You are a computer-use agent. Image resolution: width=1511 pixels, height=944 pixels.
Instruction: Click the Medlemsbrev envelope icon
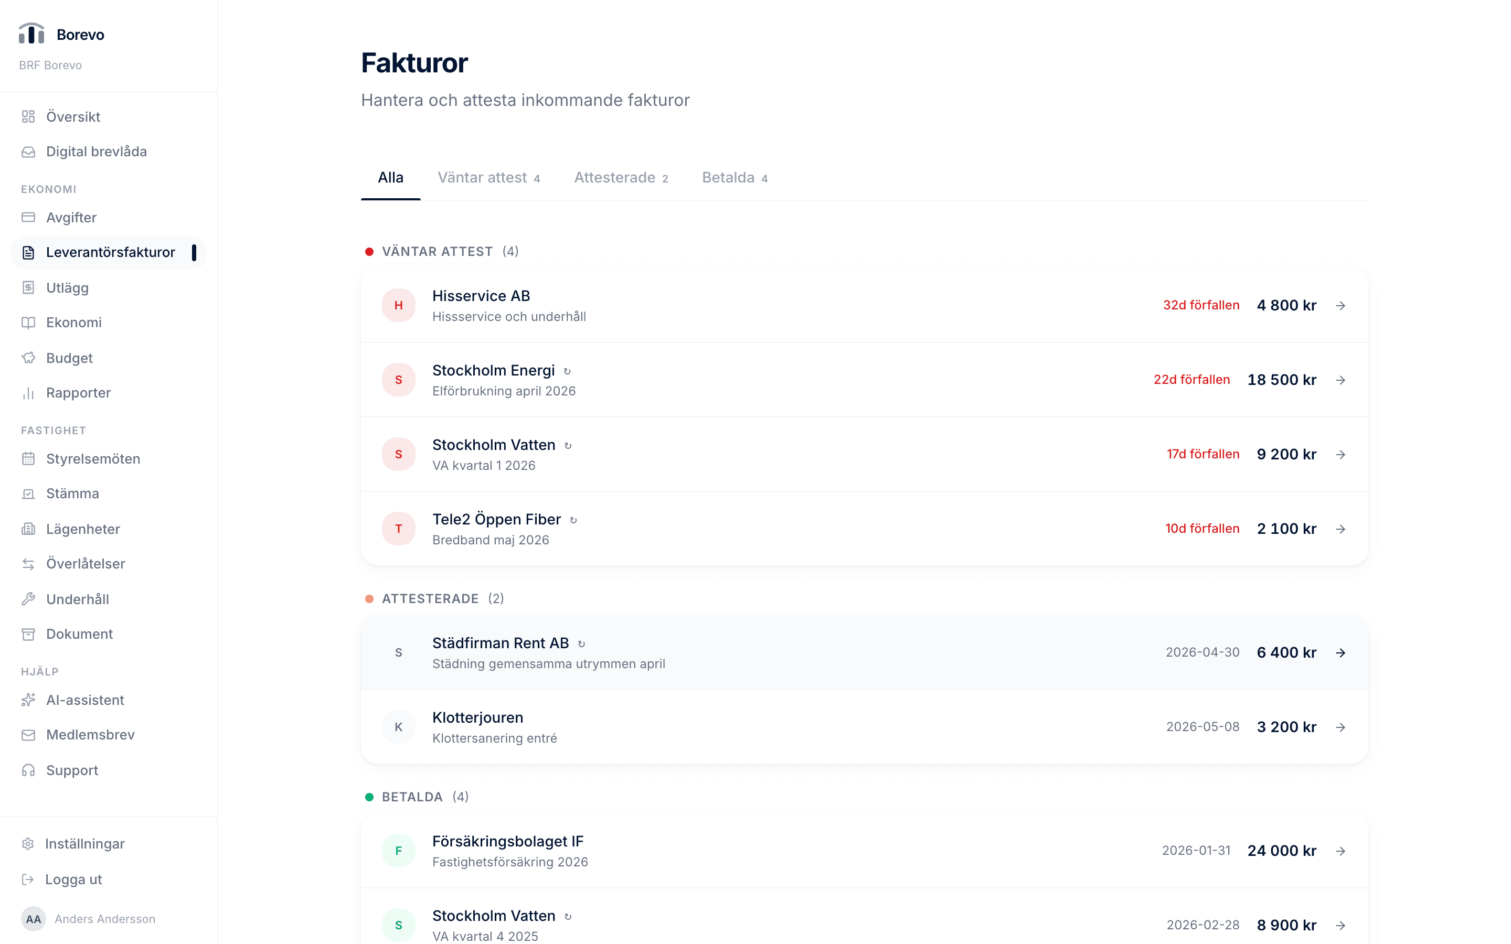pyautogui.click(x=28, y=735)
